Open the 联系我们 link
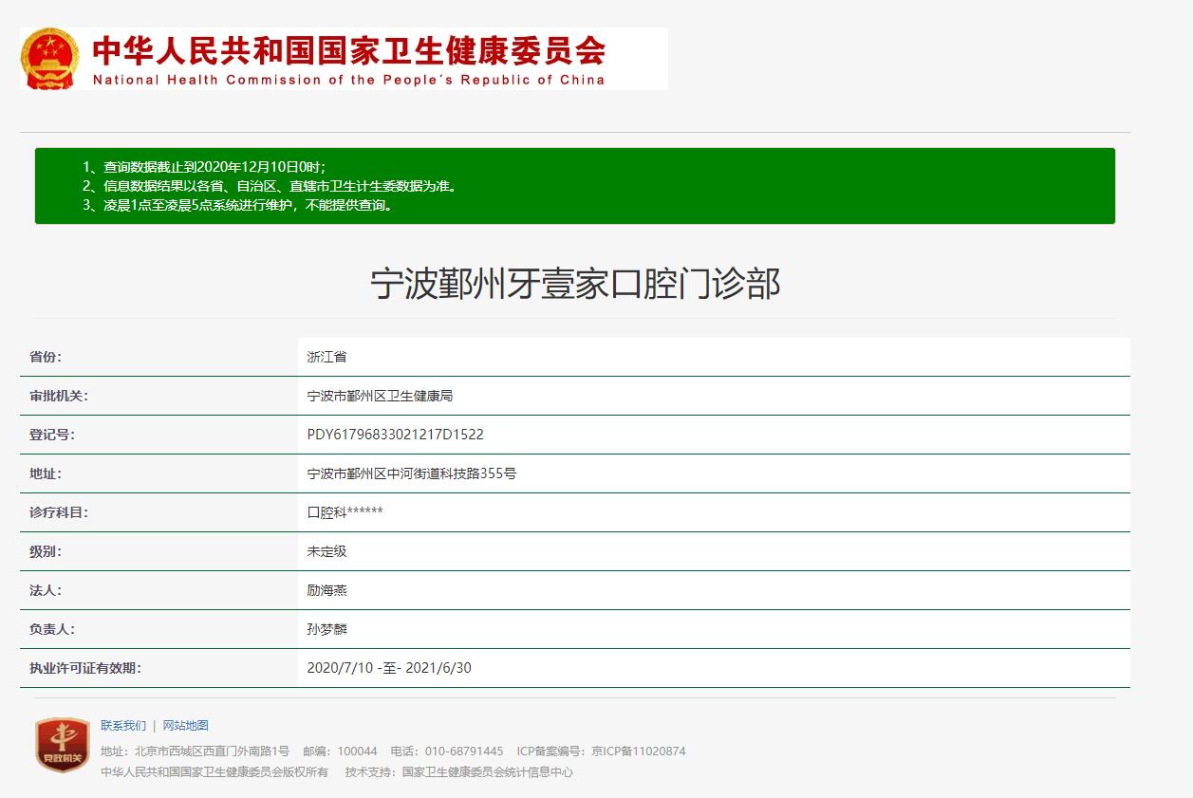This screenshot has height=798, width=1193. tap(123, 726)
